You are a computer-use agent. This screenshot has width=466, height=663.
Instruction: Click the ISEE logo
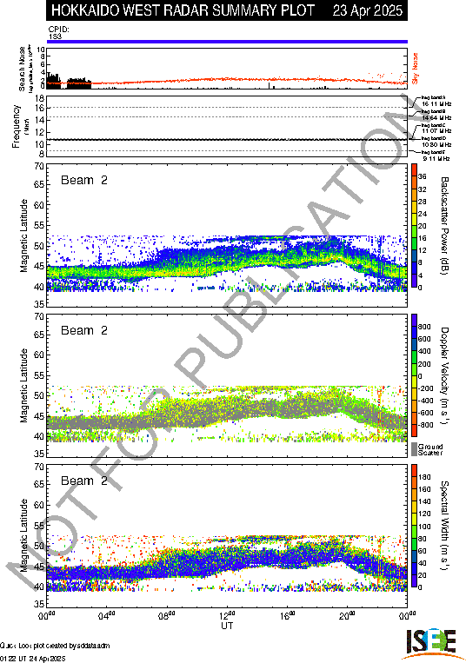(430, 644)
